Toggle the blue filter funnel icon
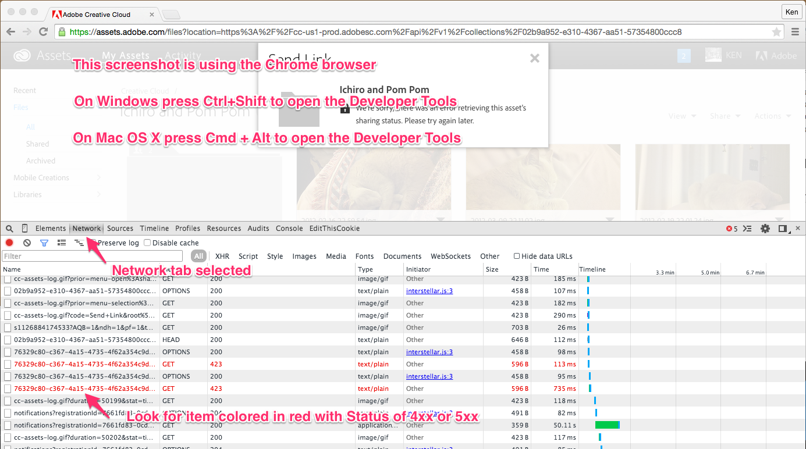 (44, 243)
